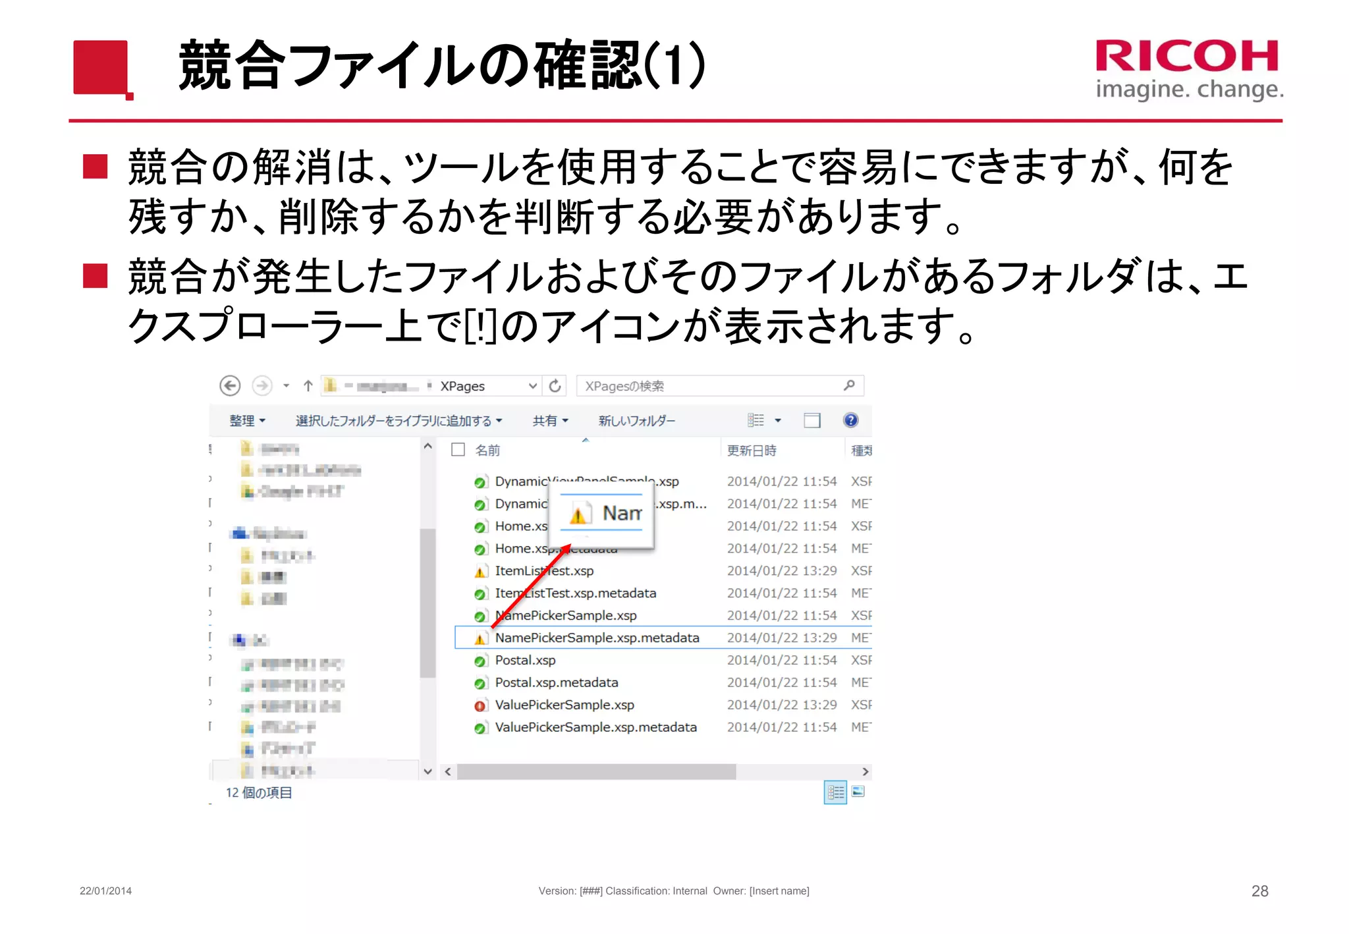Click the horizontal scrollbar left arrow
Viewport: 1349px width, 934px height.
pos(448,771)
